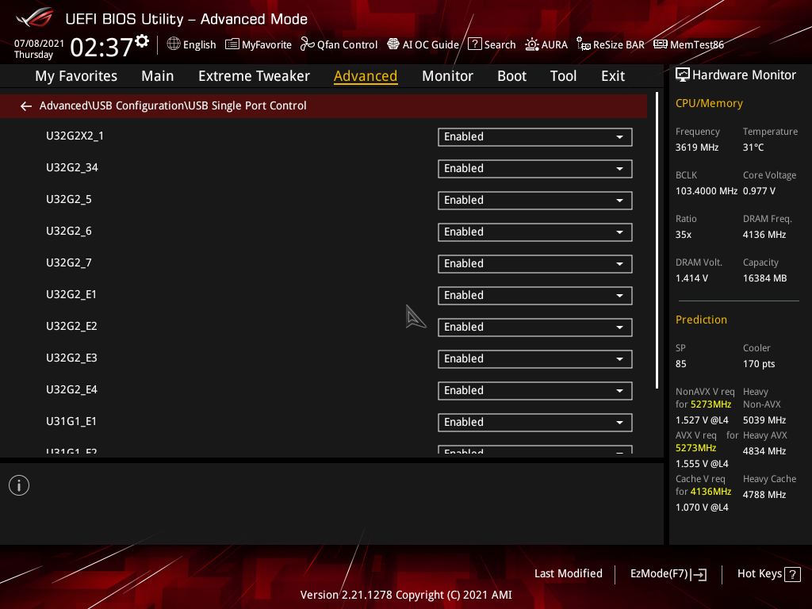
Task: Switch to Main tab
Action: pos(158,76)
